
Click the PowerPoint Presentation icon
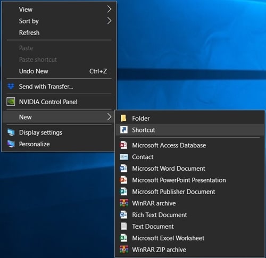(x=123, y=180)
